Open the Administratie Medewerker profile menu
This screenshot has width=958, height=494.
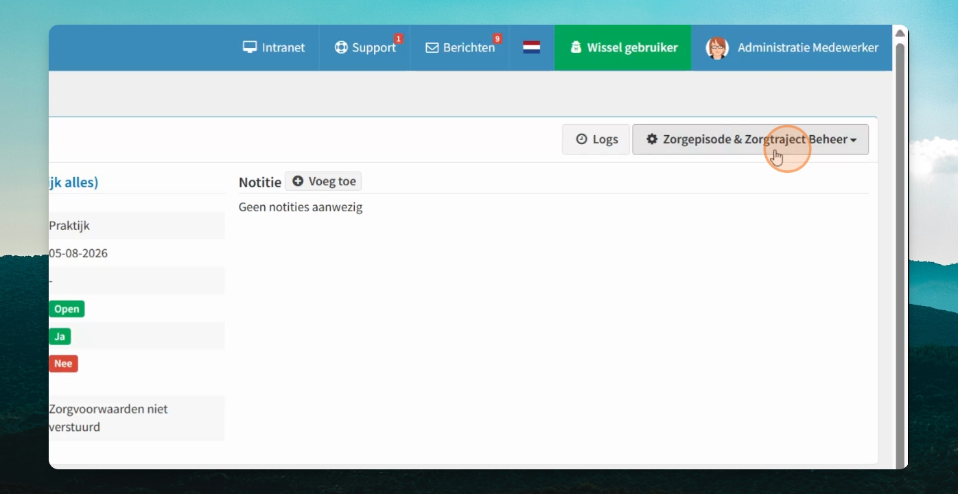(792, 47)
